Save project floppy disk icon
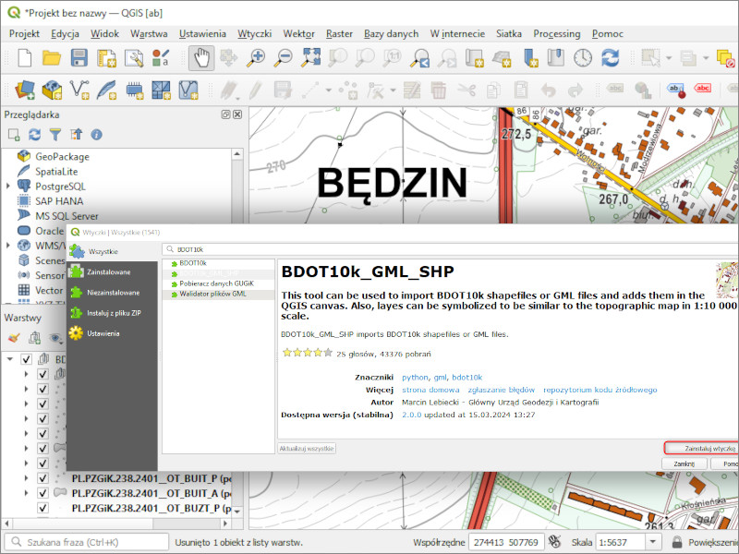The height and width of the screenshot is (554, 739). point(79,58)
